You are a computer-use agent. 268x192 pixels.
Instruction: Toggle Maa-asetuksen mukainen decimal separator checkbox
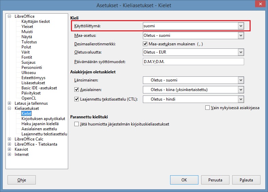pos(145,44)
